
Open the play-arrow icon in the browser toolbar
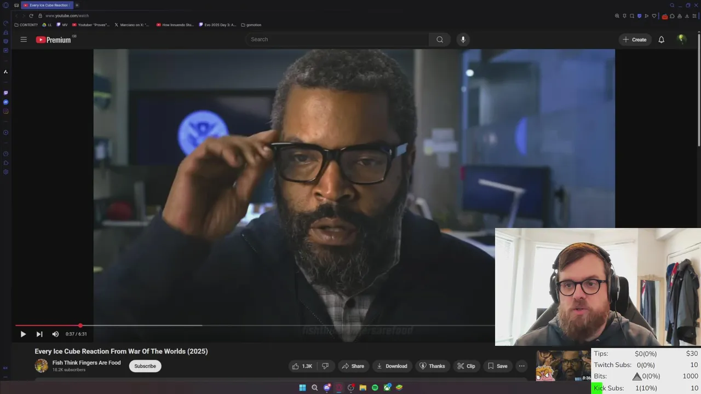[x=646, y=16]
